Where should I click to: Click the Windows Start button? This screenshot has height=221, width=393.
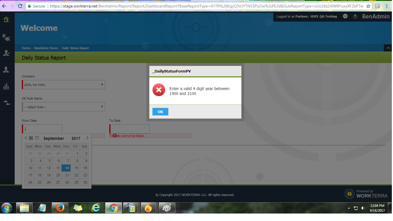click(x=6, y=208)
